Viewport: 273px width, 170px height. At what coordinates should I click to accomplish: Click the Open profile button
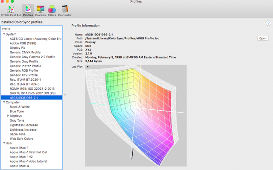(x=263, y=38)
